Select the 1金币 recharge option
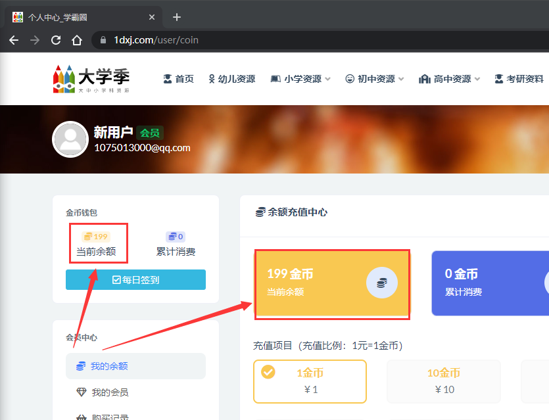This screenshot has height=420, width=549. coord(310,381)
